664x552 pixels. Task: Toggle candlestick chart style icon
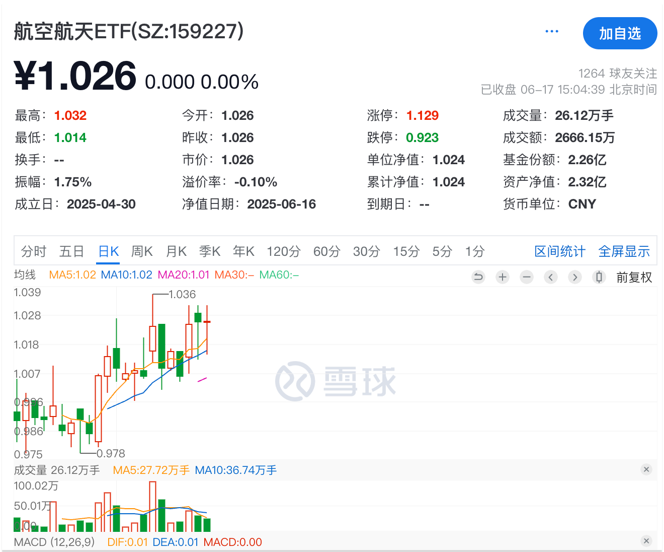click(599, 277)
